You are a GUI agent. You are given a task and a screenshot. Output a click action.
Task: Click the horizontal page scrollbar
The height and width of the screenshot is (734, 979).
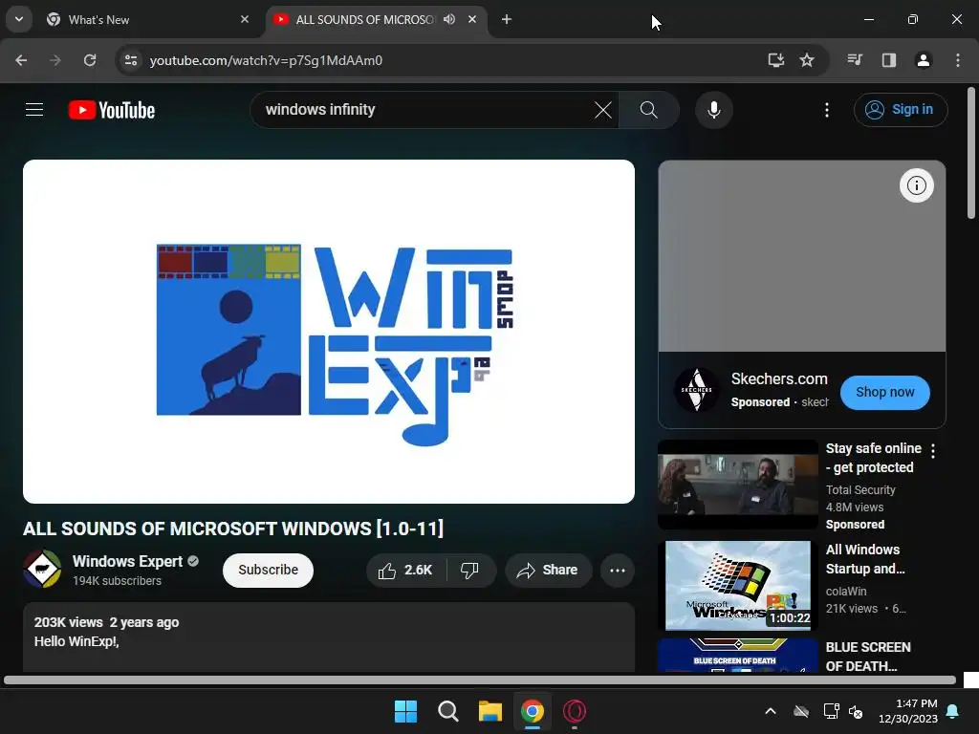click(480, 680)
